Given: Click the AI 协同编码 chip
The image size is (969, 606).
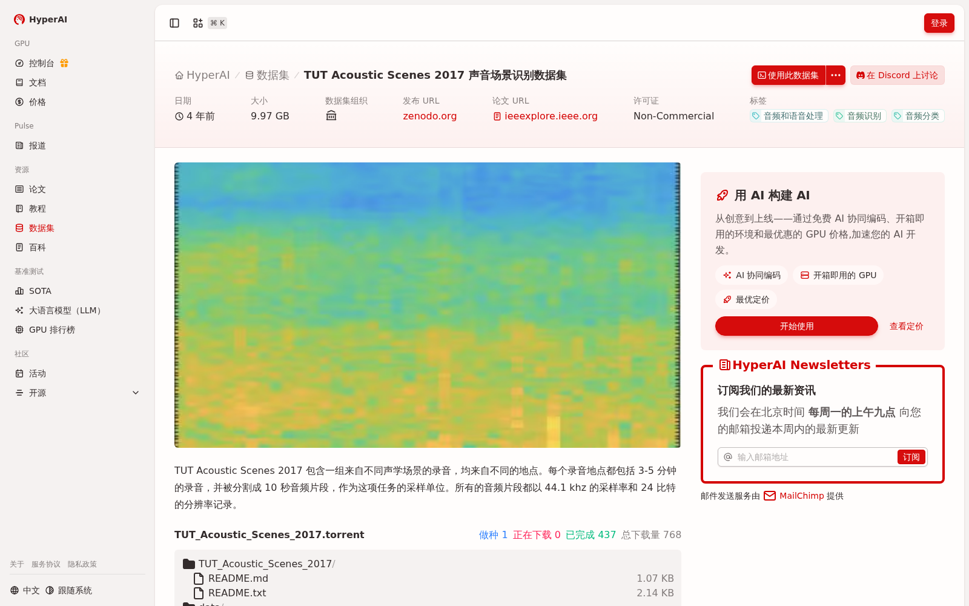Looking at the screenshot, I should tap(752, 275).
